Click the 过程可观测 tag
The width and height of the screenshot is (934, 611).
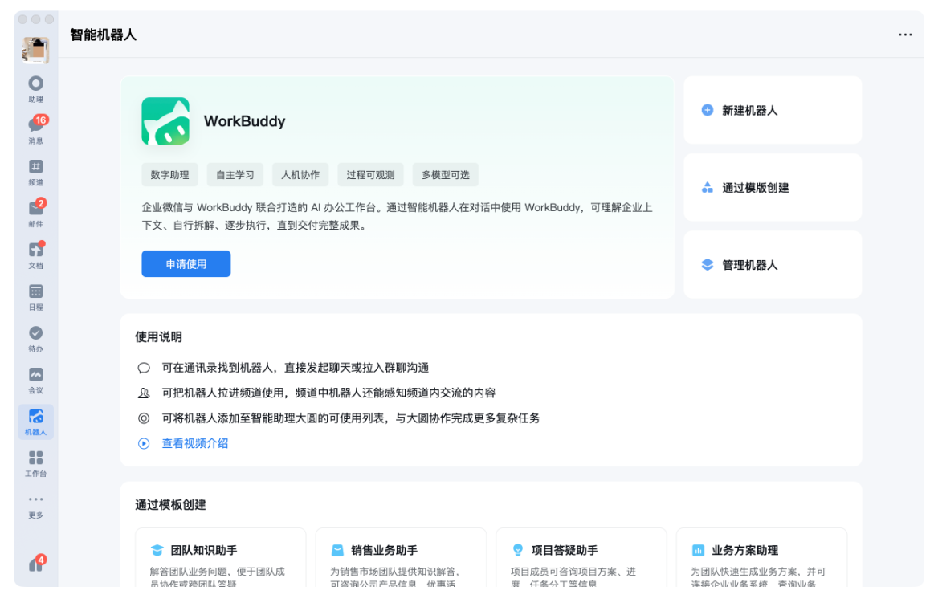(x=370, y=175)
